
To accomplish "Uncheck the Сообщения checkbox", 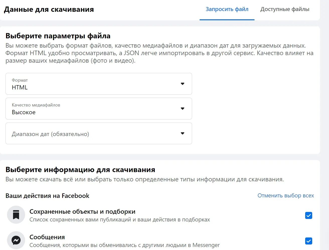I will coord(308,241).
